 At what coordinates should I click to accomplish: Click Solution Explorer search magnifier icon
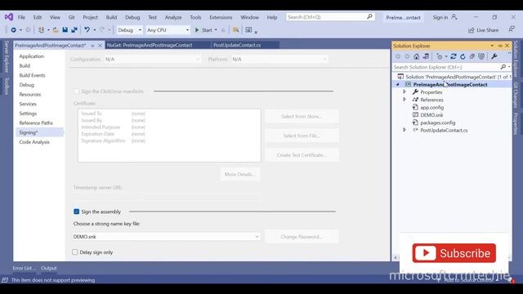503,67
